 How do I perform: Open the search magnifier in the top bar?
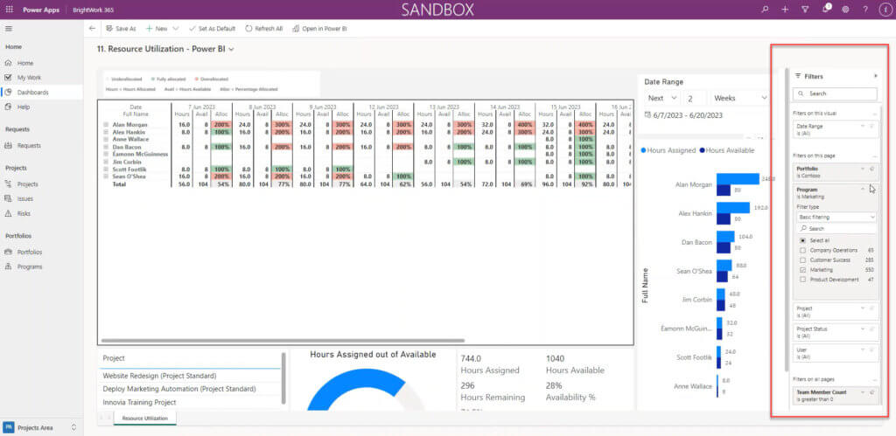(765, 10)
